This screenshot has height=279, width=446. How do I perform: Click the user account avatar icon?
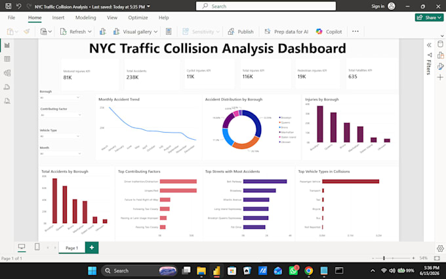click(x=392, y=6)
